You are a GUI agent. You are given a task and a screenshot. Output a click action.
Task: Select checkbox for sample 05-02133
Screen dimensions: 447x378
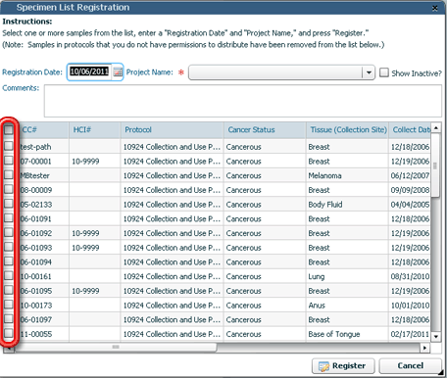9,204
